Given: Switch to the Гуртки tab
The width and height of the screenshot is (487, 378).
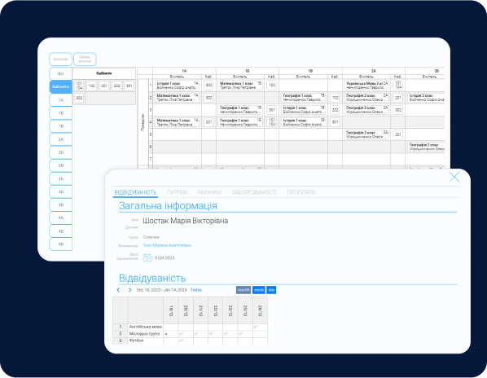Looking at the screenshot, I should click(177, 192).
